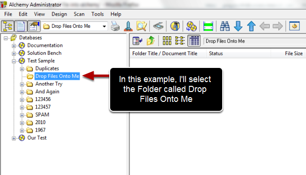The width and height of the screenshot is (306, 175).
Task: Select the 2010 folder
Action: (x=40, y=122)
